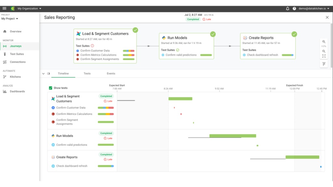Open Dashboards from the sidebar
Viewport: 333px width, 187px height.
(x=17, y=92)
